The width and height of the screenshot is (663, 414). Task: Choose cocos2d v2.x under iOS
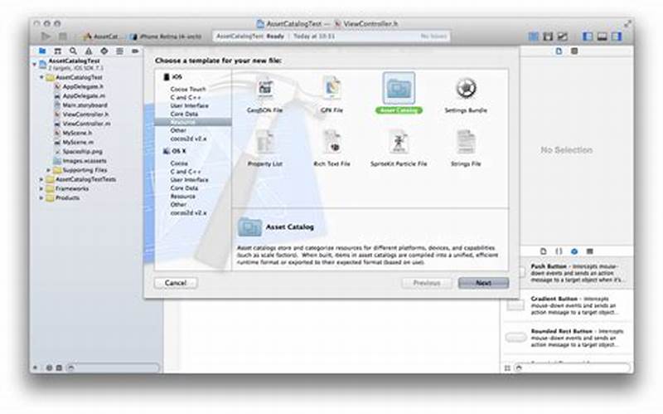tap(188, 139)
